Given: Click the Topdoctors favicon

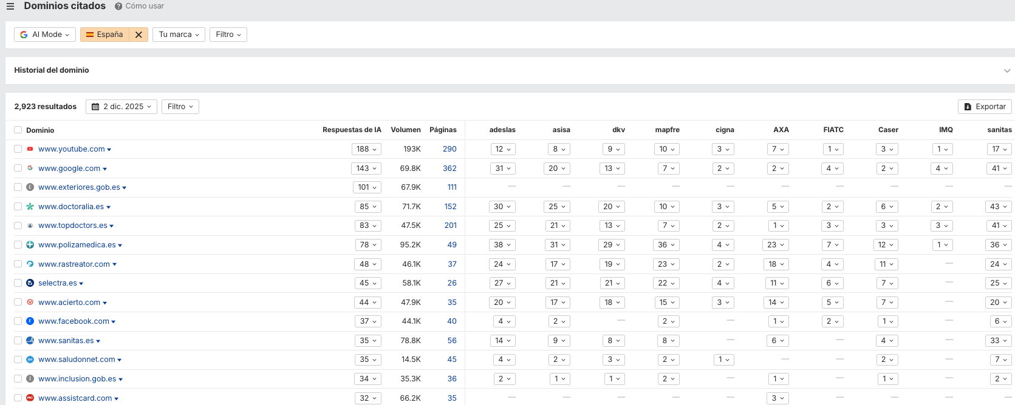Looking at the screenshot, I should tap(30, 226).
